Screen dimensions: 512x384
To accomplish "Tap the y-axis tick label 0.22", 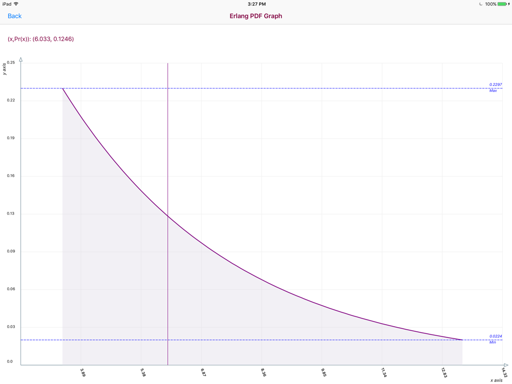I will pyautogui.click(x=11, y=100).
